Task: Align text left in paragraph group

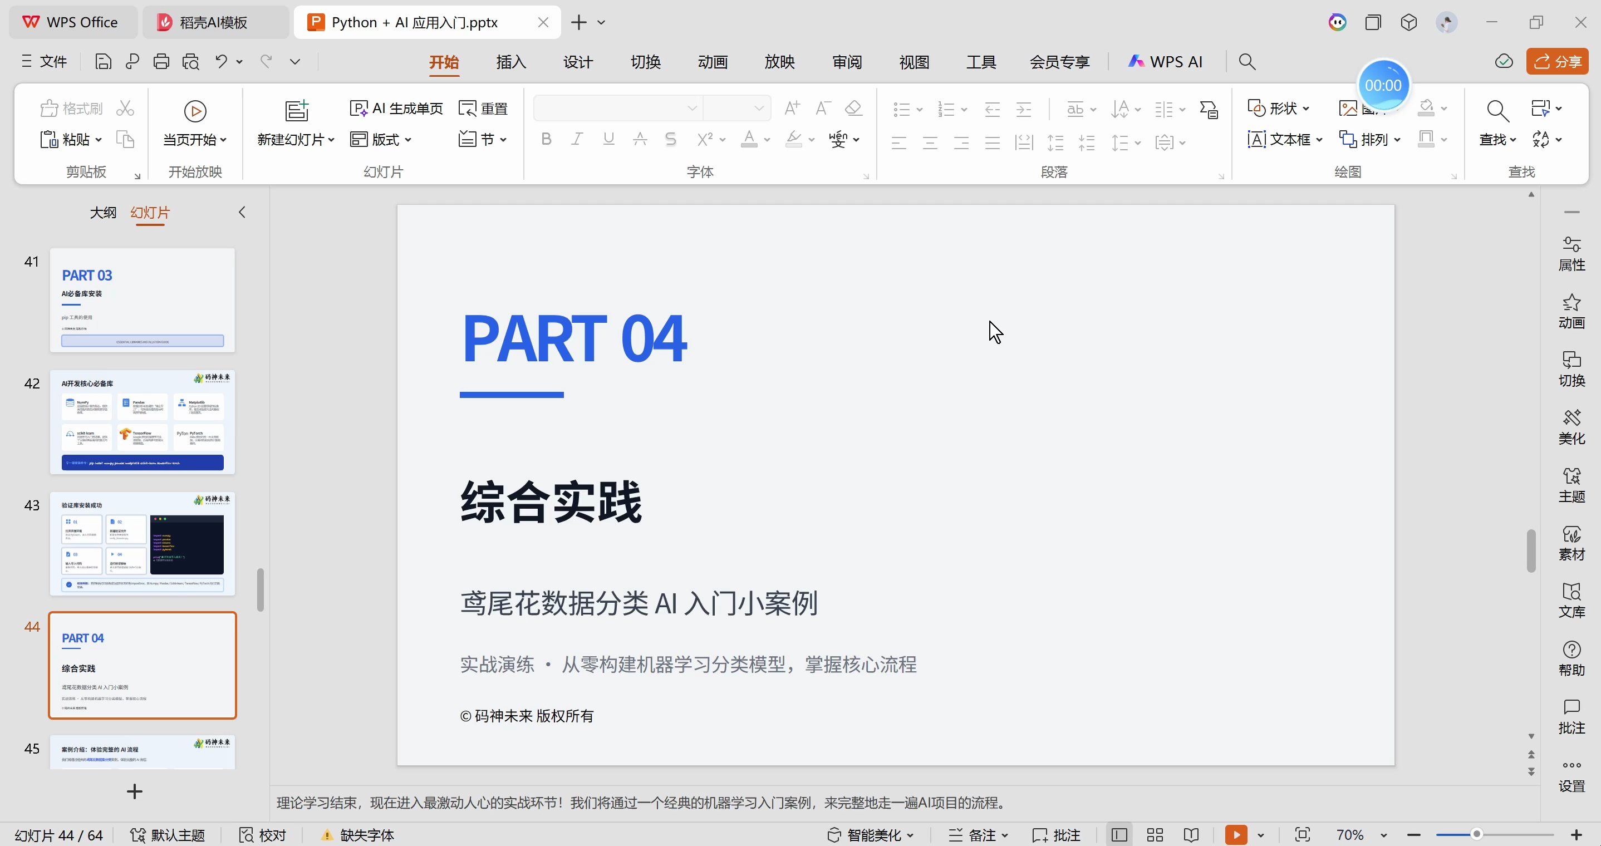Action: tap(898, 143)
